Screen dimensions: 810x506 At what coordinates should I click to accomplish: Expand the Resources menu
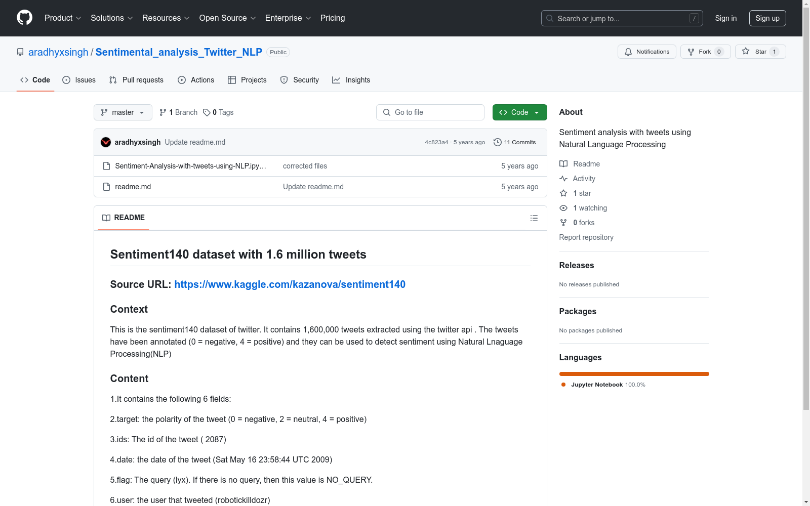click(166, 18)
